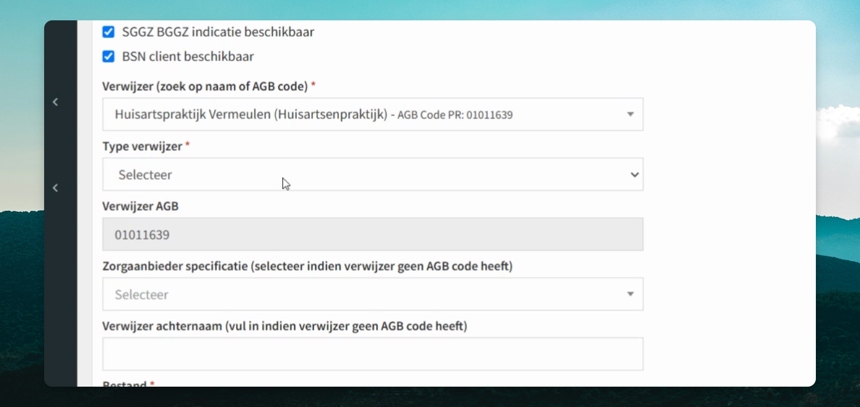Screen dimensions: 860x407
Task: Collapse the lower sidebar chevron arrow
Action: [55, 188]
